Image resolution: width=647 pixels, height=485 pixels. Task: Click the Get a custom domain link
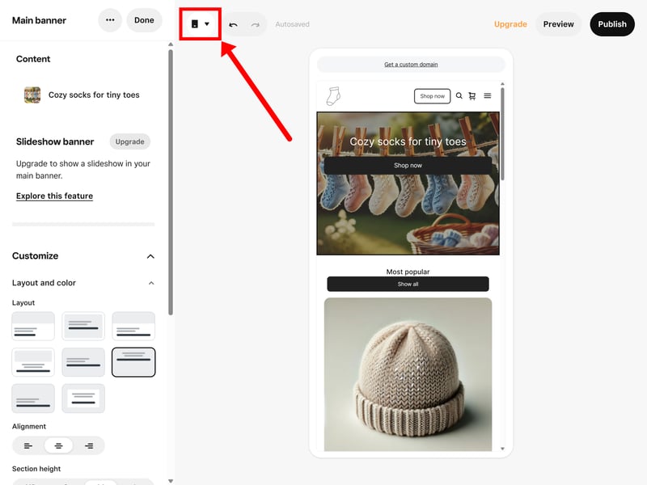411,65
